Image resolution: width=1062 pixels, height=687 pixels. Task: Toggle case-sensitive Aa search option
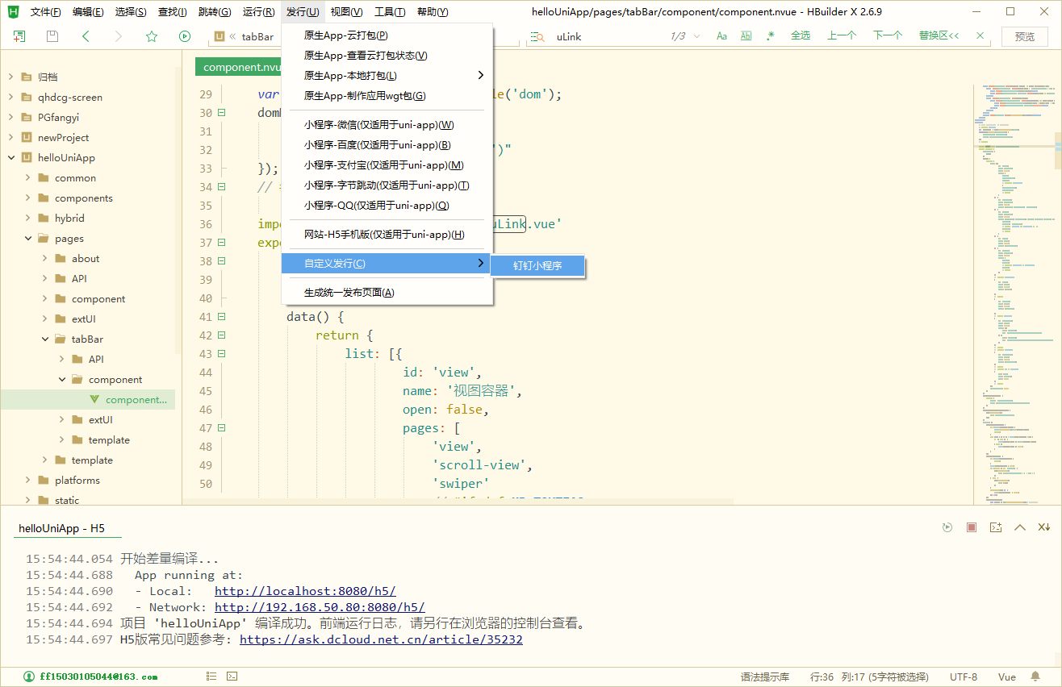click(721, 36)
